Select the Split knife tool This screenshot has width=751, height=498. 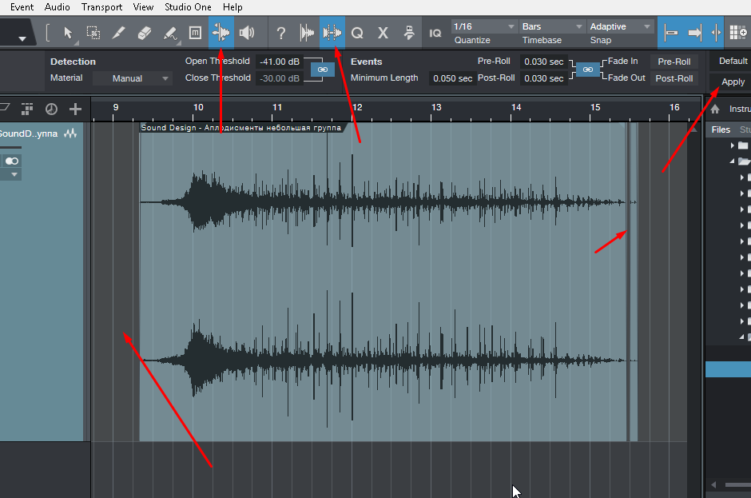pos(119,33)
